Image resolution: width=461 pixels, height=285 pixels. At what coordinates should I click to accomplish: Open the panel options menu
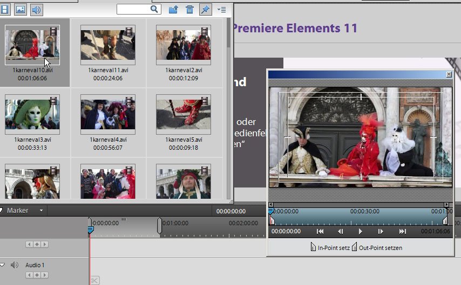click(221, 10)
